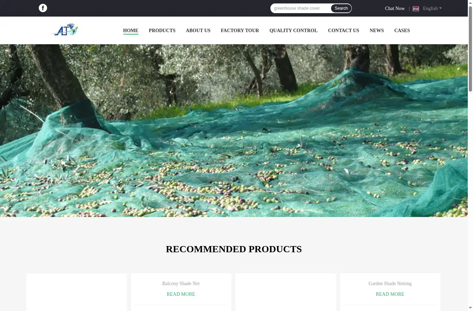
Task: Go to the News section
Action: [377, 30]
